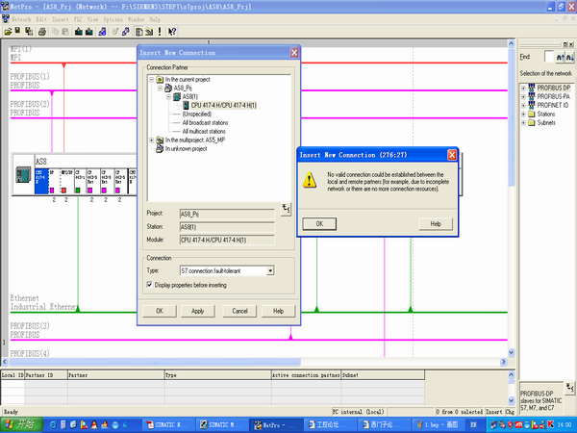Expand PROFIBUS DP in catalog tree
Viewport: 577px width, 433px height.
523,88
